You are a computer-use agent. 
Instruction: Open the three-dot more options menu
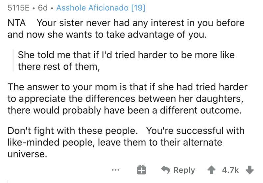pos(116,170)
